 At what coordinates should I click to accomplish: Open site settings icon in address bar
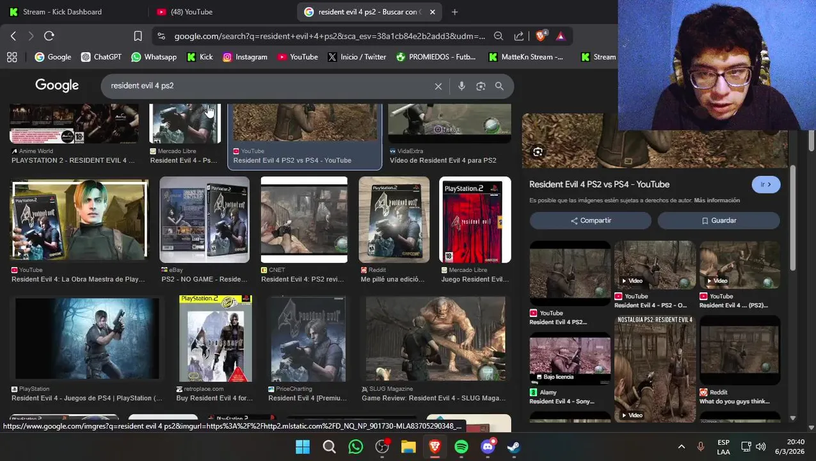pos(161,36)
